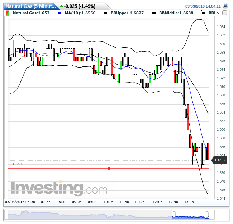Screen dimensions: 233x224
Task: Toggle the MA(10):1.6550 legend label
Action: [76, 13]
